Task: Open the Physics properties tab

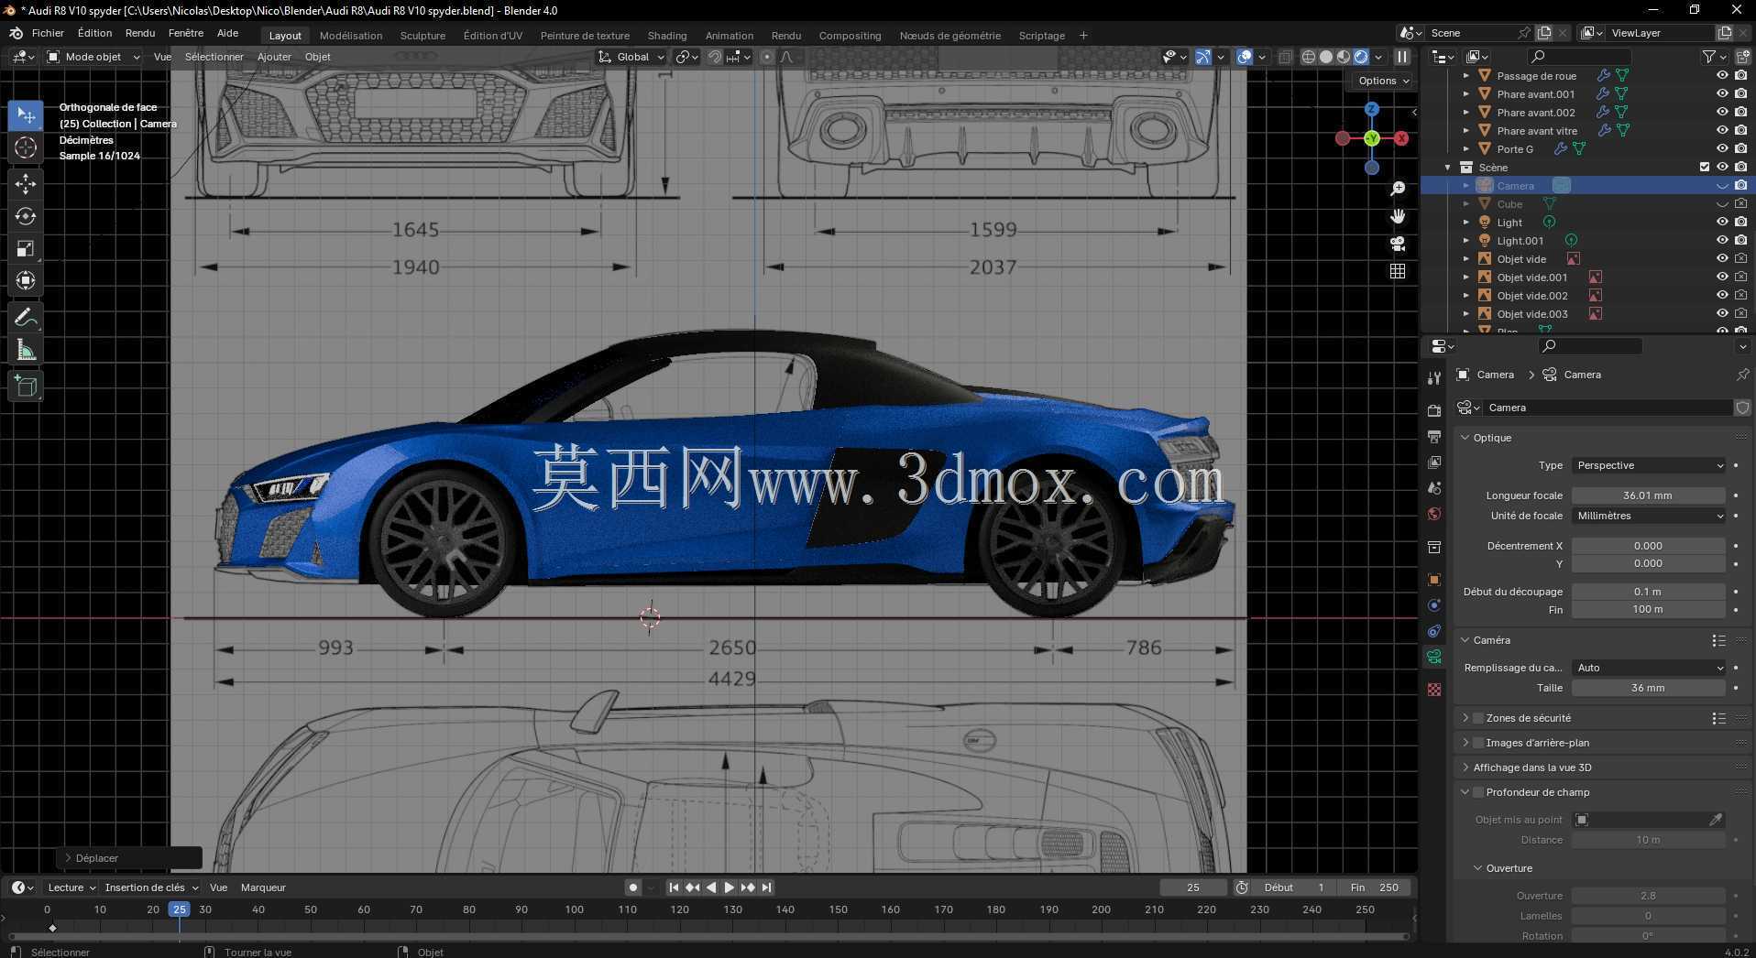Action: coord(1434,605)
